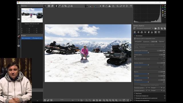Switch to the Metadata tab

point(159,32)
